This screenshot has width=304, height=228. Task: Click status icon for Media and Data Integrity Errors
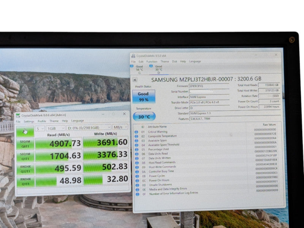tap(138, 190)
